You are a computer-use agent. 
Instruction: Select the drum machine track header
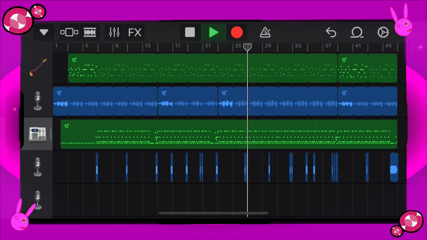point(37,134)
